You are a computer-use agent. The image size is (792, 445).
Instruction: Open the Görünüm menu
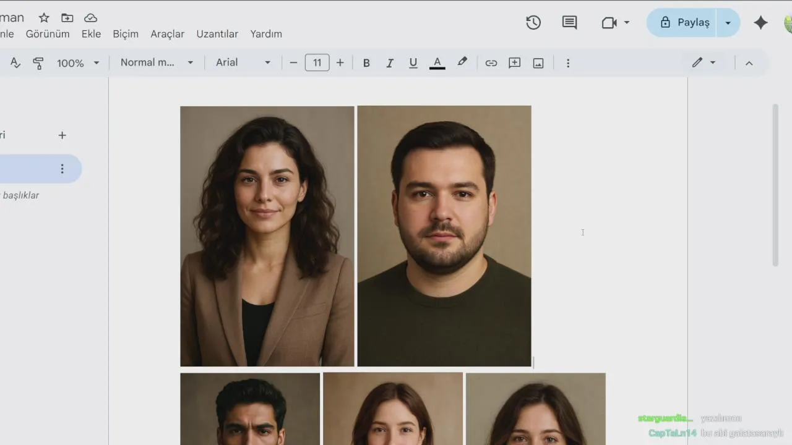48,34
